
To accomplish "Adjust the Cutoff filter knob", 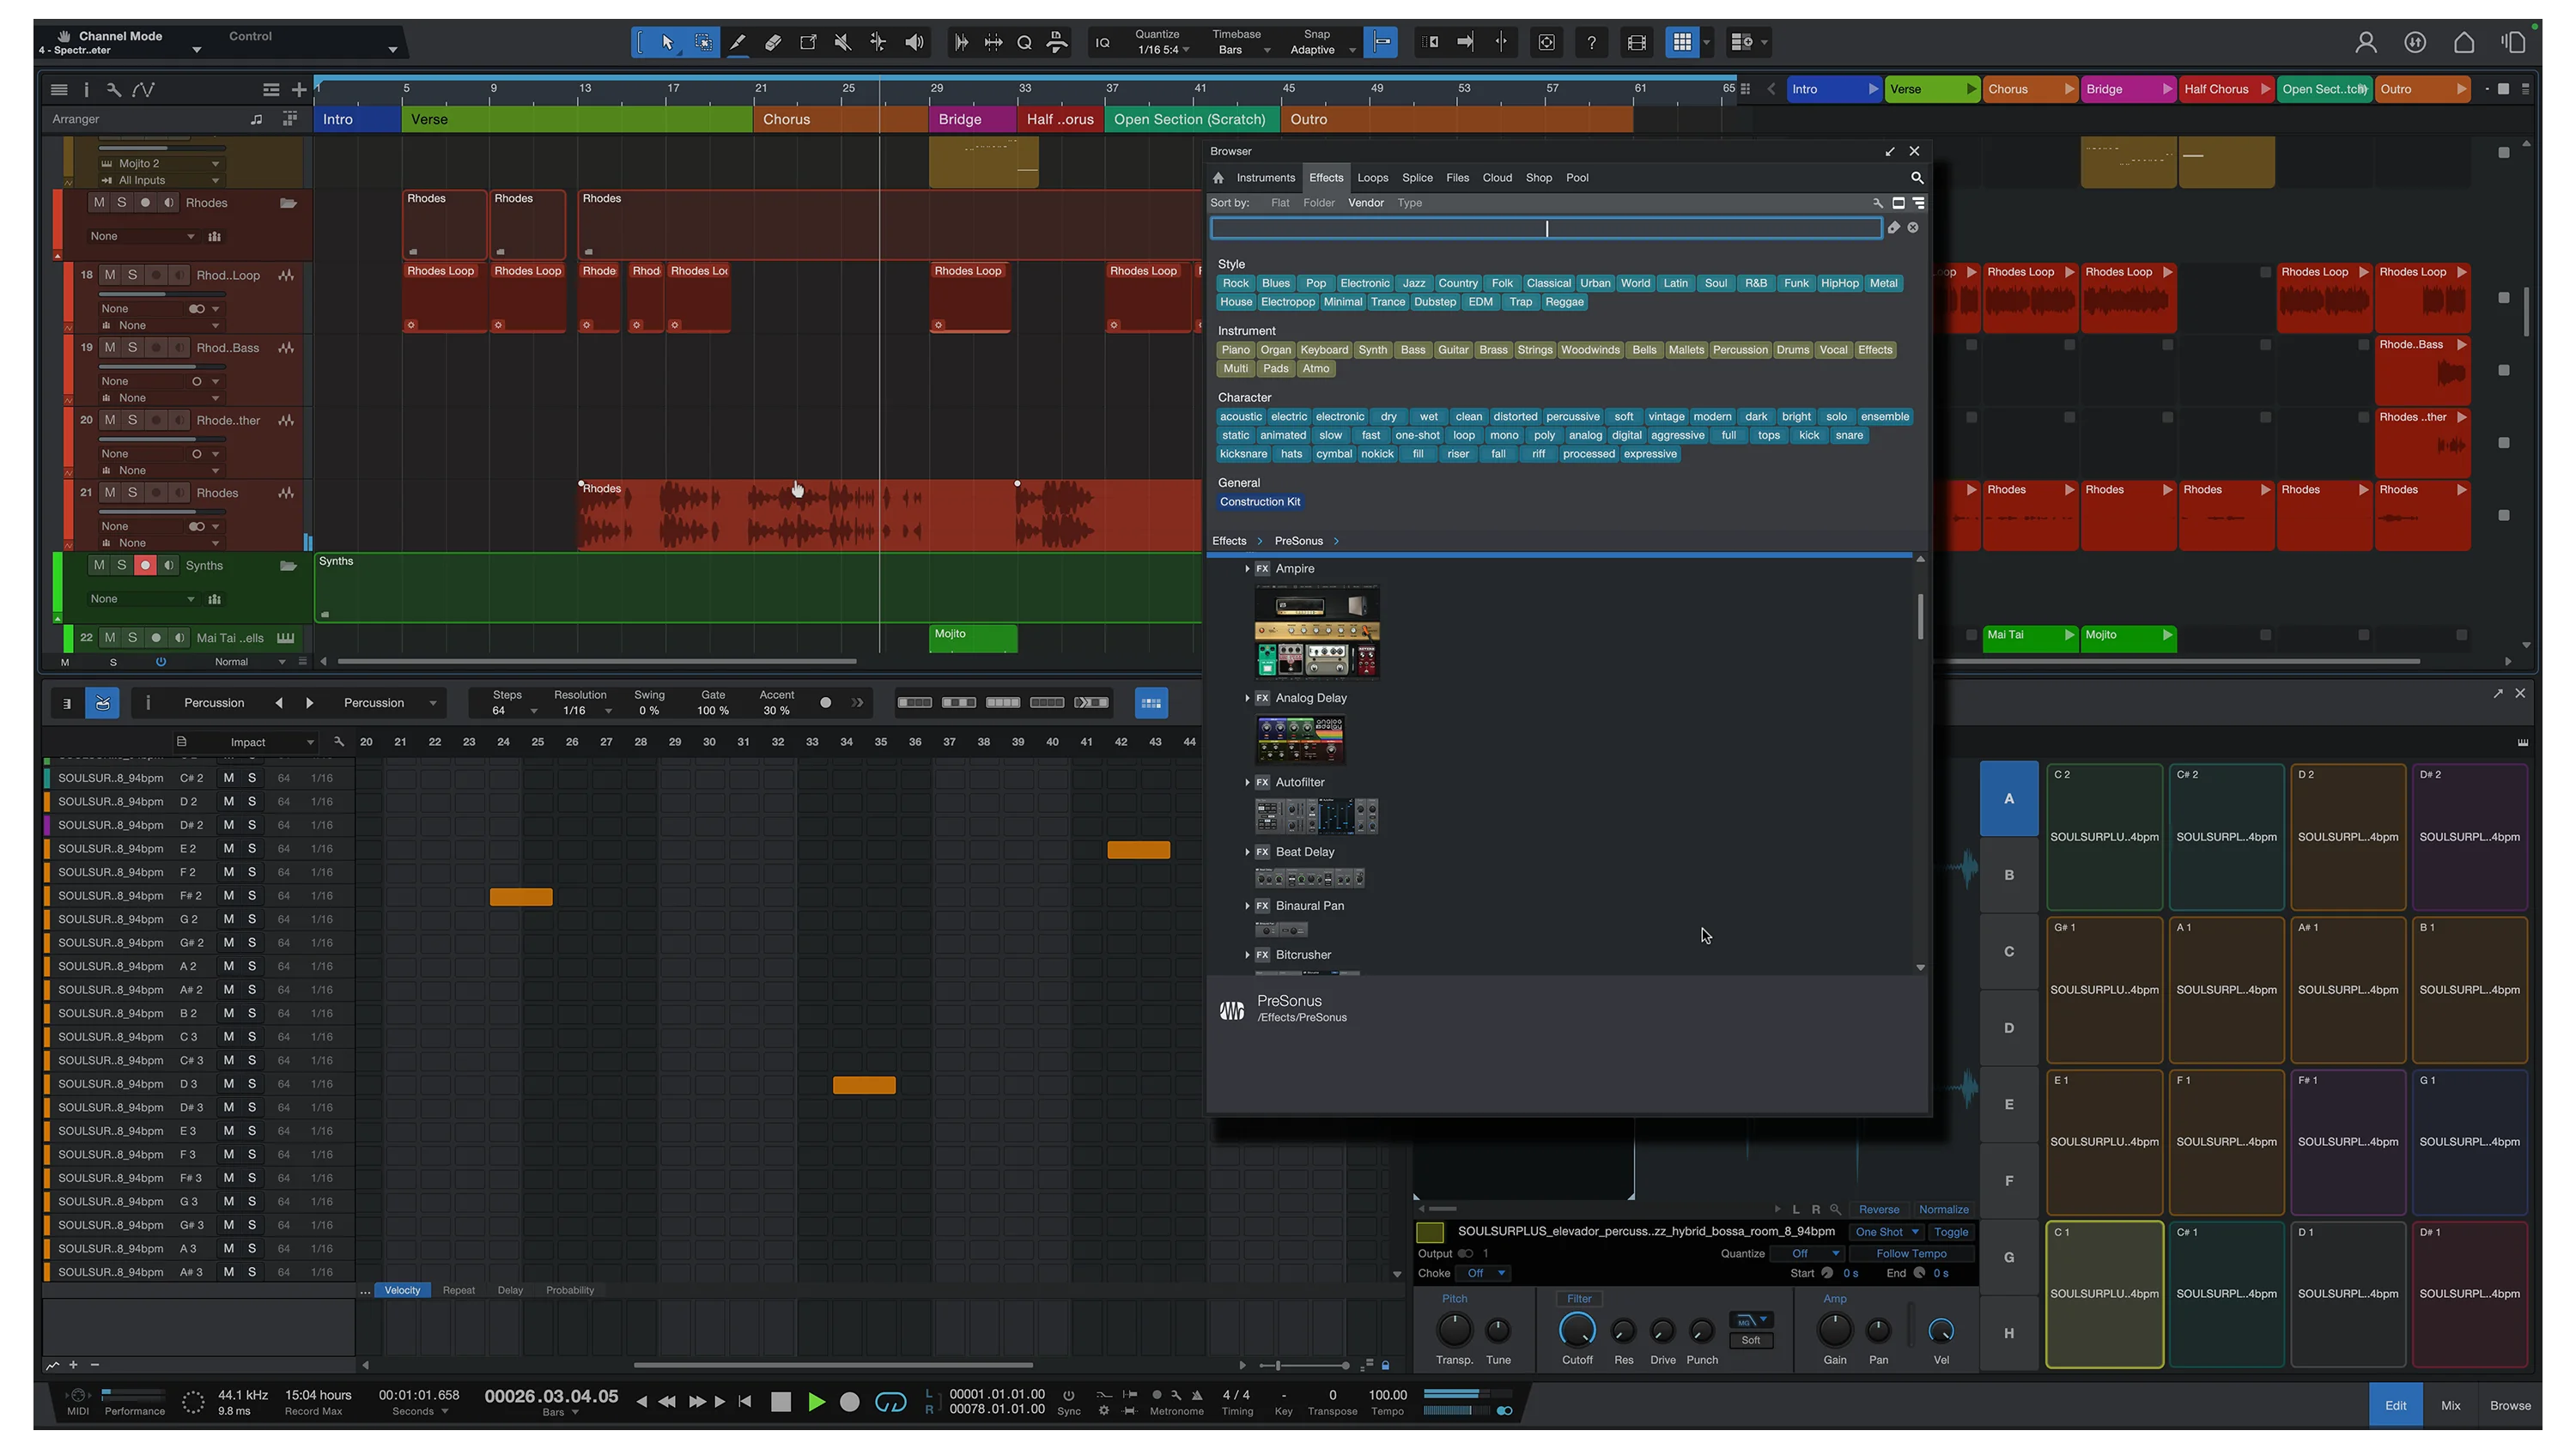I will click(1577, 1331).
